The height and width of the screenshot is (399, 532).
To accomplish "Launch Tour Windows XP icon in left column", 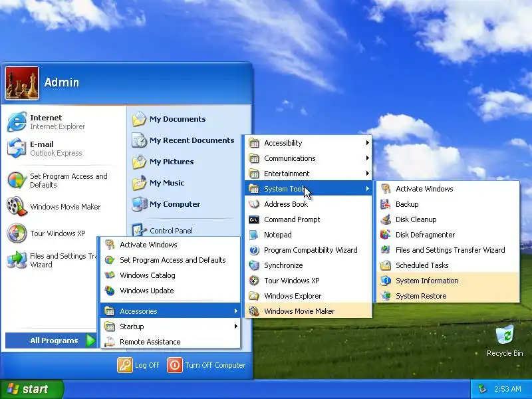I will (x=17, y=233).
